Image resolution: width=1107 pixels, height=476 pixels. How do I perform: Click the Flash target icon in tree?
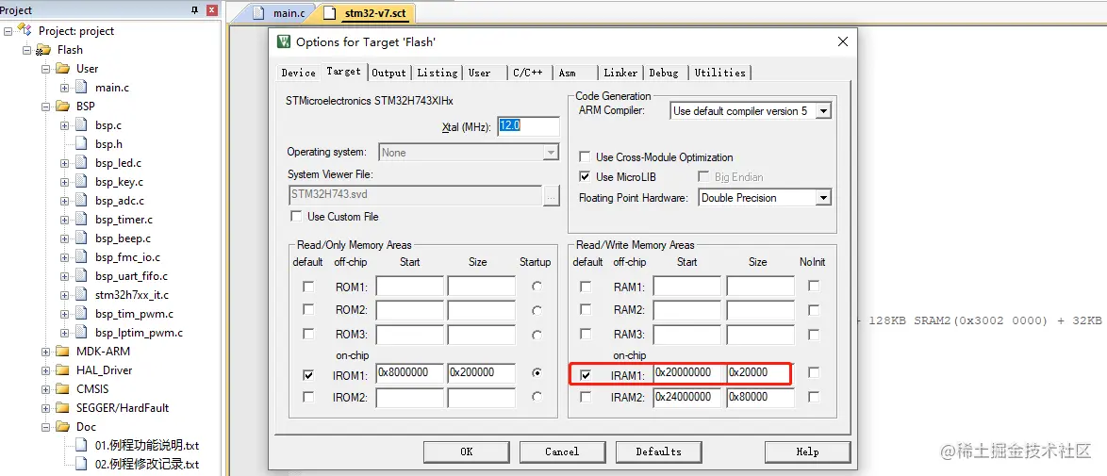pos(43,49)
